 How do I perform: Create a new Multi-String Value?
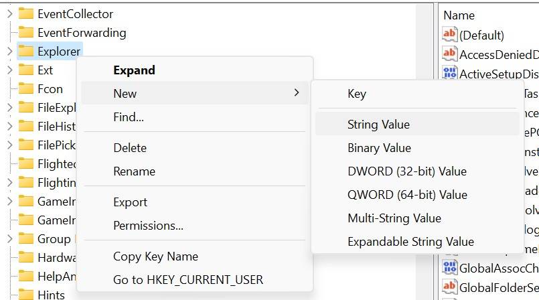[417, 218]
